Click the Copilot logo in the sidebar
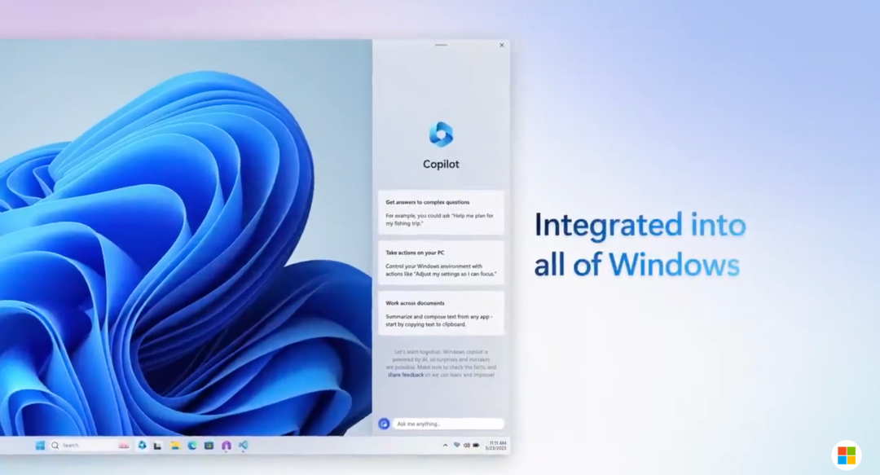The image size is (880, 475). tap(441, 134)
